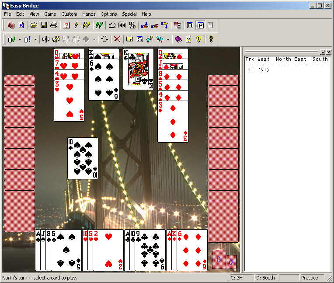Viewport: 334px width, 283px height.
Task: Click the red X cancel icon
Action: (117, 39)
